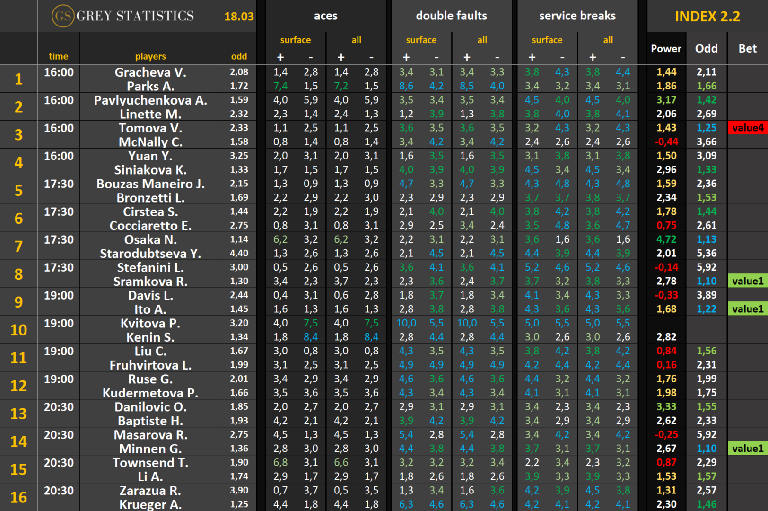Click the red value4 bet tag
The height and width of the screenshot is (511, 768).
click(748, 128)
